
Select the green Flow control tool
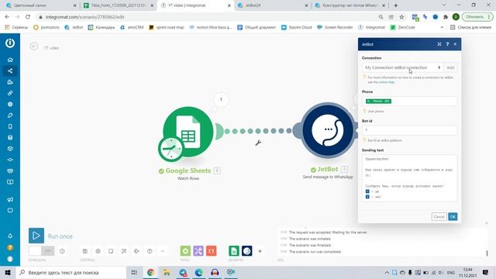coord(185,251)
